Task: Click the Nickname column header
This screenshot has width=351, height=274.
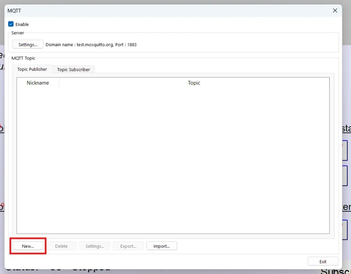Action: [x=38, y=83]
